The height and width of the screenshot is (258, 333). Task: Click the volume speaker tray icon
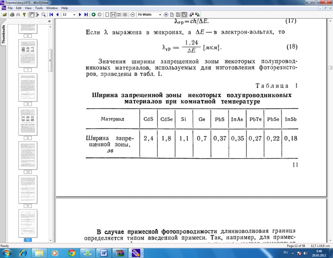click(x=305, y=253)
